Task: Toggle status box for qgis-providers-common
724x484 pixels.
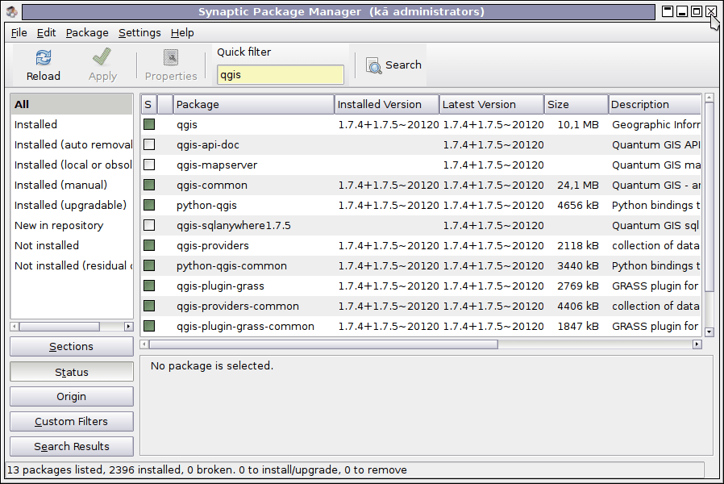Action: (x=149, y=306)
